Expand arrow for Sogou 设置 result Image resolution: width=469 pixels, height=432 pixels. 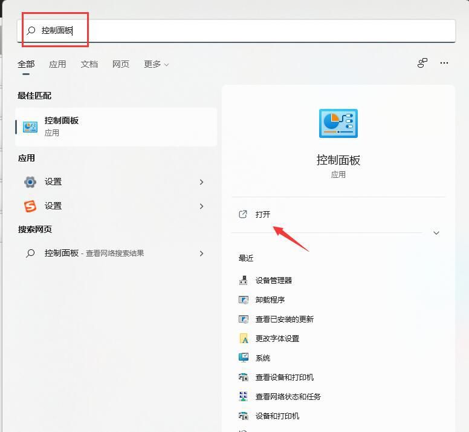coord(201,206)
